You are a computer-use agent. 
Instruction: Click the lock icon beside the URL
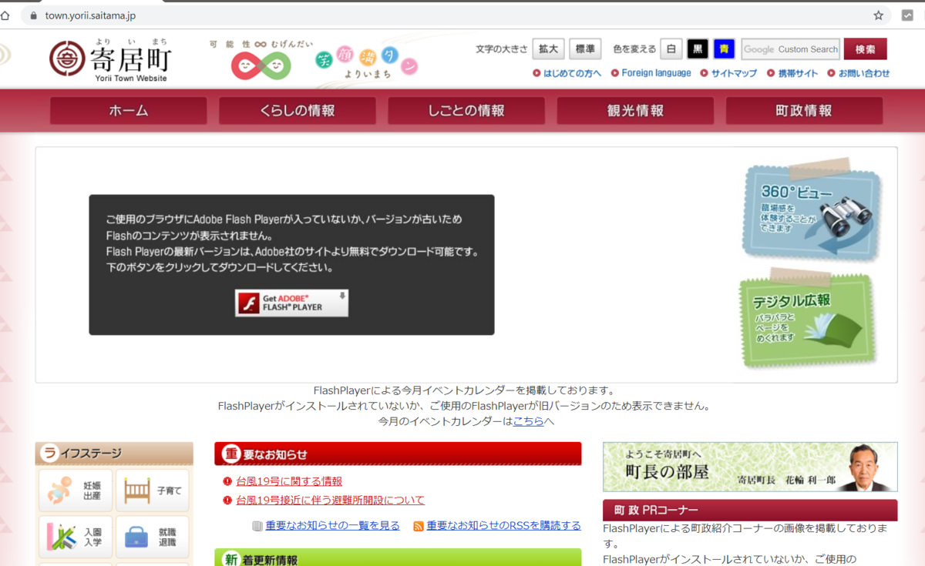pos(33,15)
